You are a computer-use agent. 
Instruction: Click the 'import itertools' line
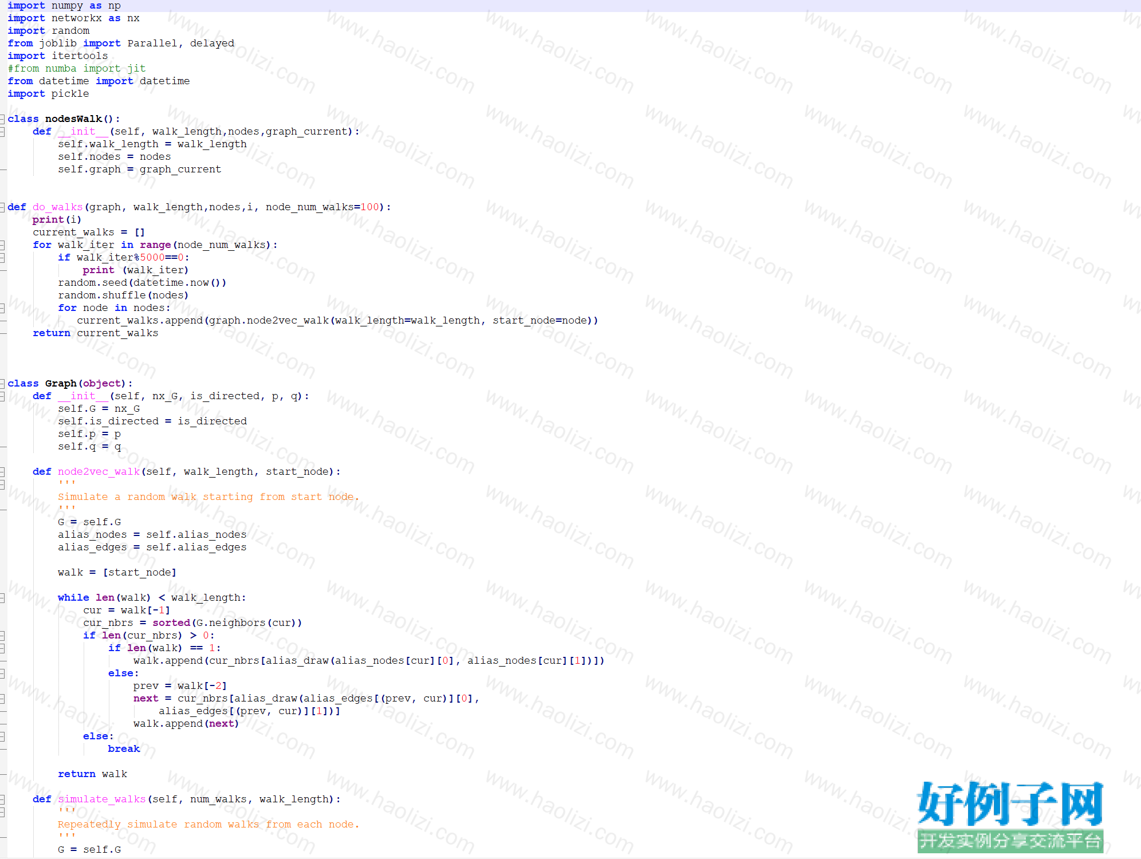click(x=57, y=56)
